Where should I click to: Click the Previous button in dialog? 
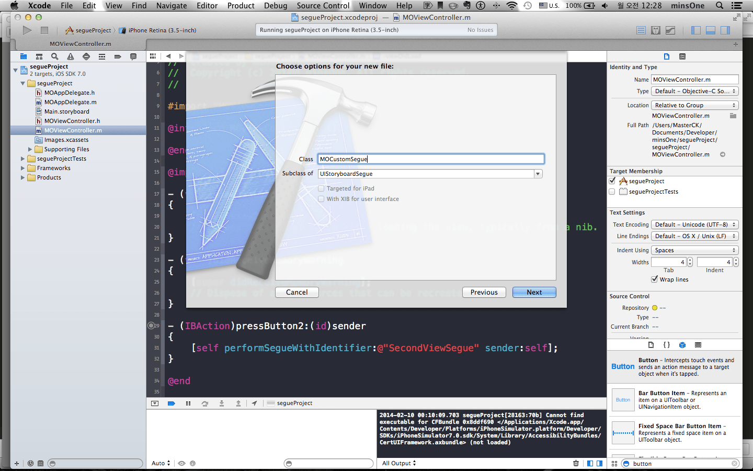point(484,292)
